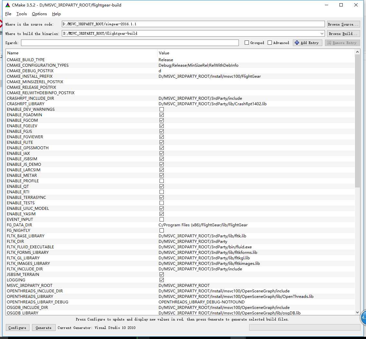This screenshot has width=366, height=339.
Task: Uncheck LOGGING option
Action: [x=161, y=280]
